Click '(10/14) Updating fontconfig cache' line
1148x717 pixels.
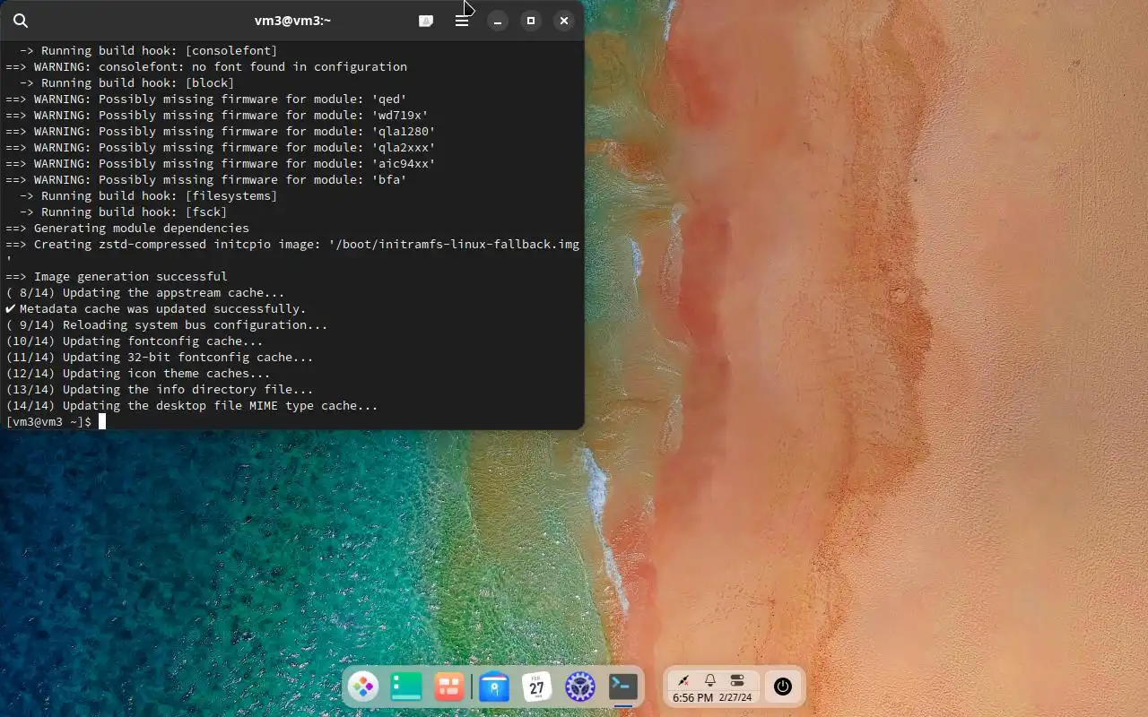tap(135, 341)
